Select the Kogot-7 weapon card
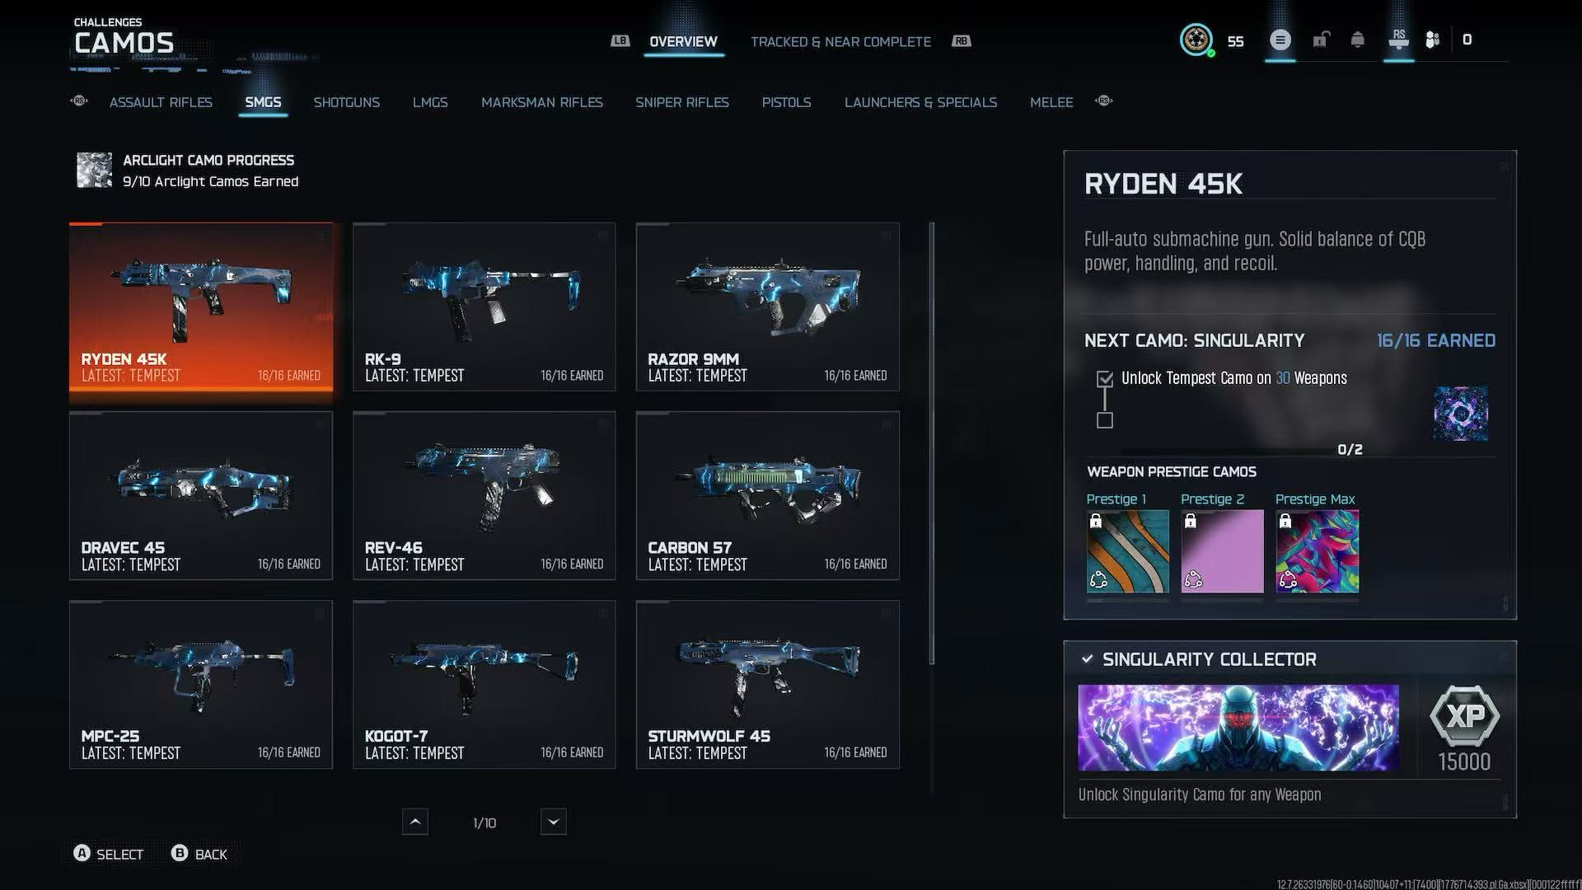 point(484,684)
